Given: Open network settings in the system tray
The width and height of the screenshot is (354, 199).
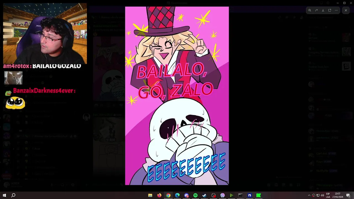Looking at the screenshot, I should click(318, 195).
